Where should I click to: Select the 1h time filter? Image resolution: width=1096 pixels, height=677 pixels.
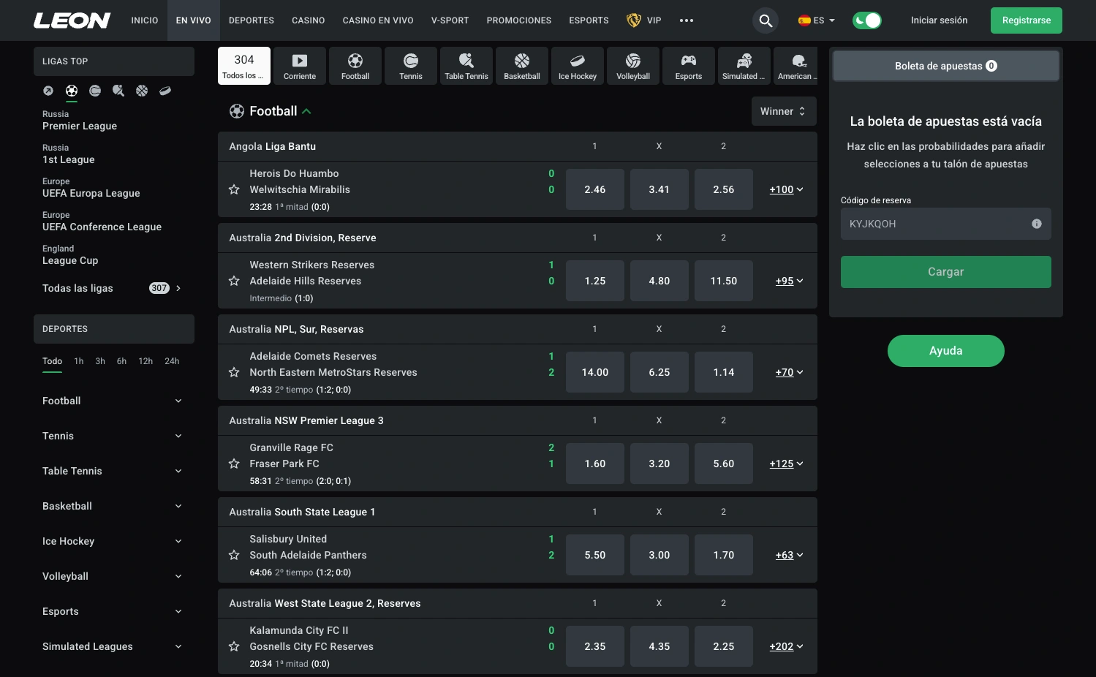[79, 361]
